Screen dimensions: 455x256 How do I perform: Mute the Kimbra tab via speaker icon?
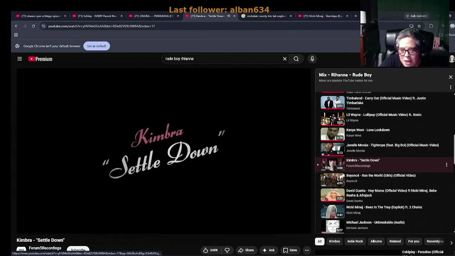click(229, 16)
